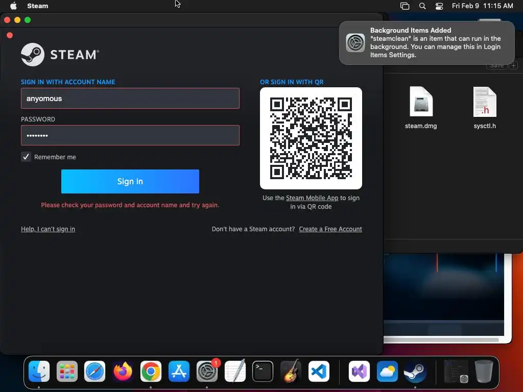
Task: Click the Background Items Added notification
Action: point(427,43)
